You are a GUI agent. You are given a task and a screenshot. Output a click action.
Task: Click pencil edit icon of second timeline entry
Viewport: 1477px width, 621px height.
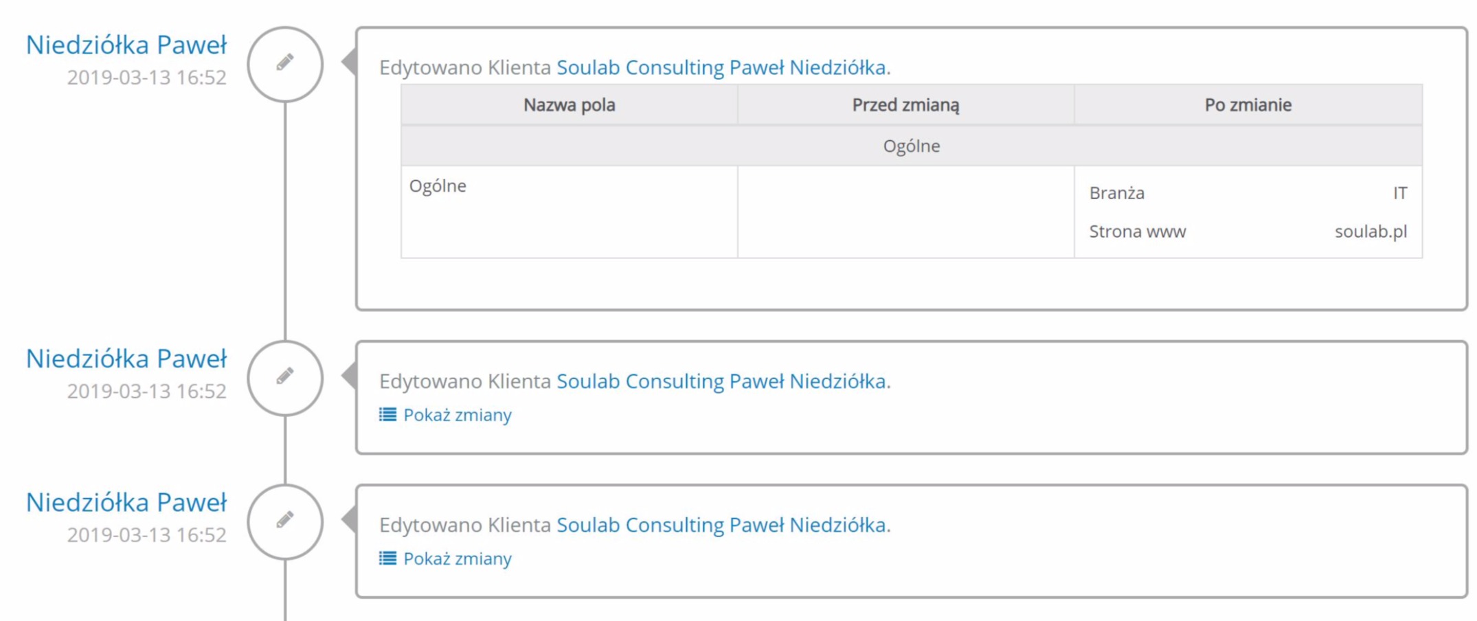click(285, 377)
